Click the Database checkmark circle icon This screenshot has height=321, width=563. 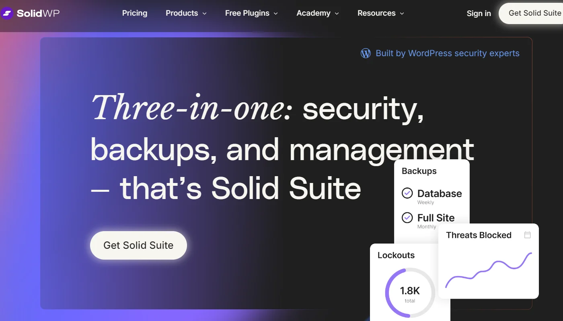point(407,193)
